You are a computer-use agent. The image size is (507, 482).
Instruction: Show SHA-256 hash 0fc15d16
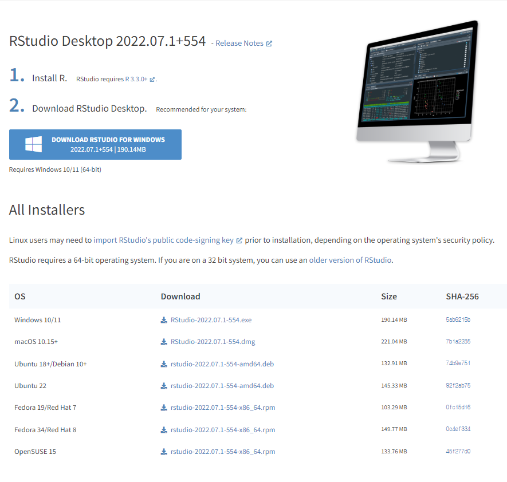pyautogui.click(x=458, y=408)
